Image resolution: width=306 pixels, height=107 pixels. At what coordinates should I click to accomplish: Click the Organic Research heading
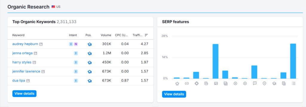coord(28,7)
